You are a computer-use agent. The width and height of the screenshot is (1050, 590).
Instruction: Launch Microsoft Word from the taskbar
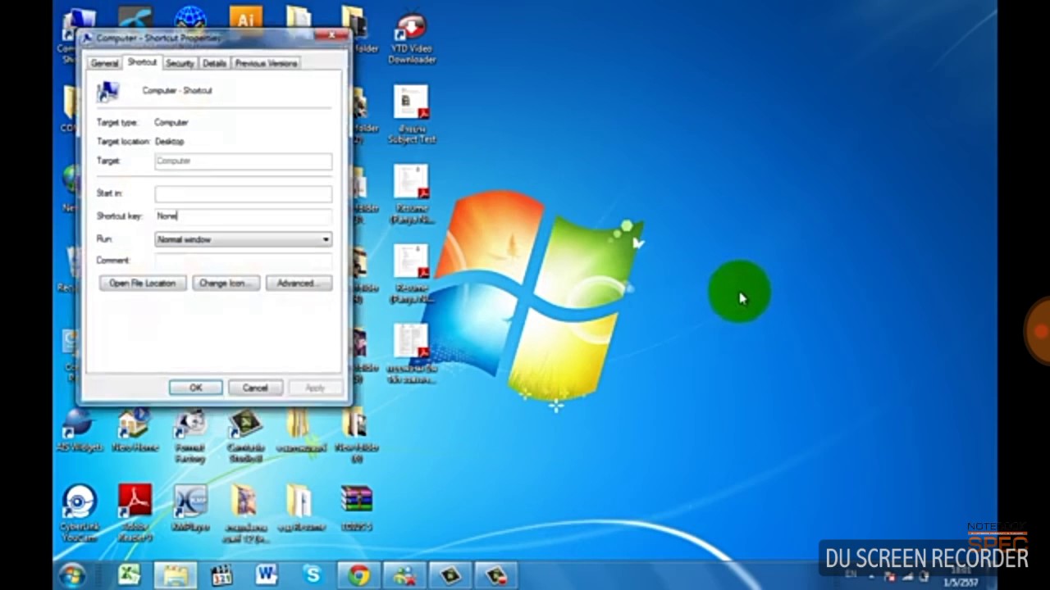[267, 575]
